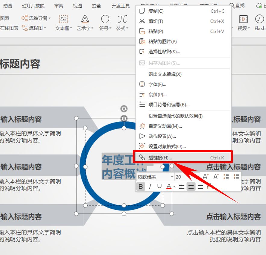Expand the Flowchart (流程图) dropdown arrow
Viewport: 266px width, 255px height.
(45, 28)
